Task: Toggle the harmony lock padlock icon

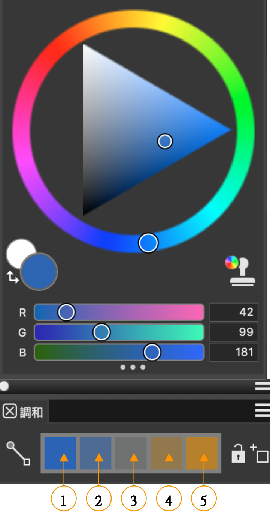Action: (238, 453)
